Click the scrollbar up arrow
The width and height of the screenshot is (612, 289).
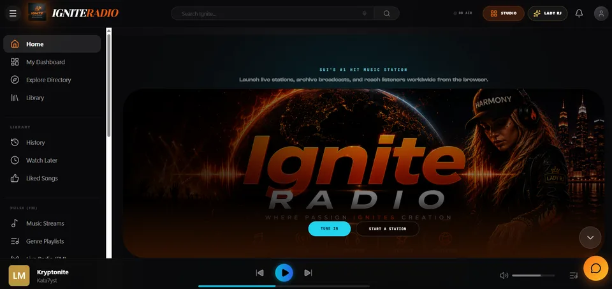click(109, 31)
